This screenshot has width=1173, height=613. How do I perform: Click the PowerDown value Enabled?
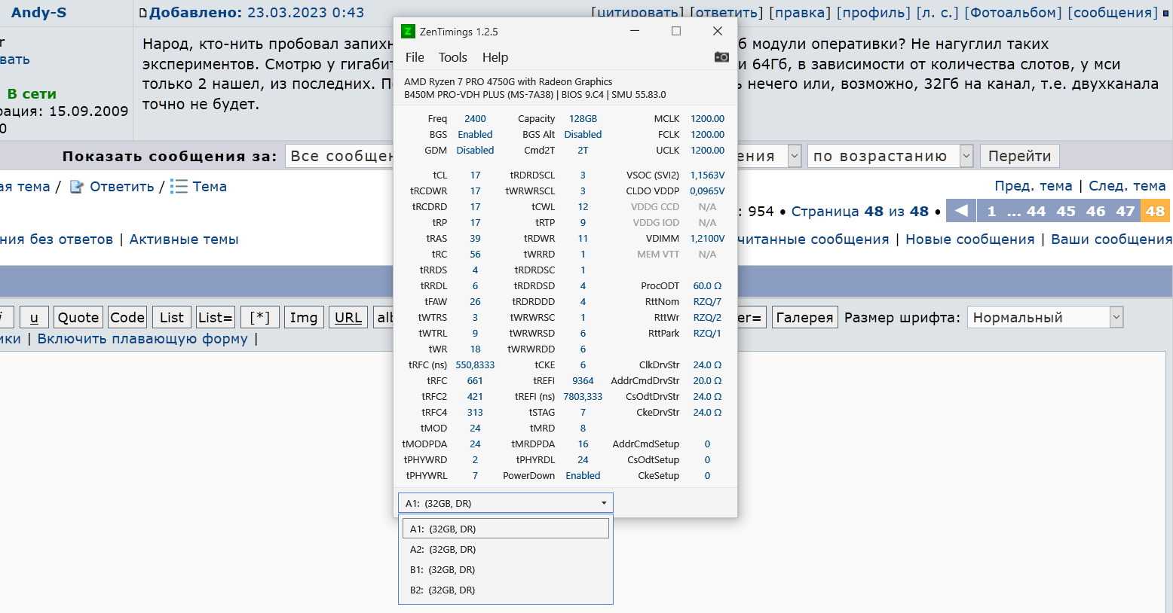pyautogui.click(x=583, y=476)
